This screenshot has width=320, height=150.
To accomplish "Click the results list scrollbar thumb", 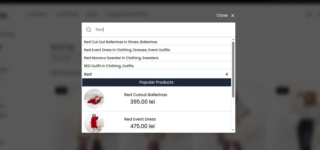I will tap(233, 69).
